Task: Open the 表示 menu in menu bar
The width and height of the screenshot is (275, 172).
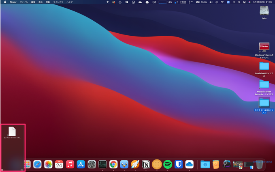Action: click(41, 2)
